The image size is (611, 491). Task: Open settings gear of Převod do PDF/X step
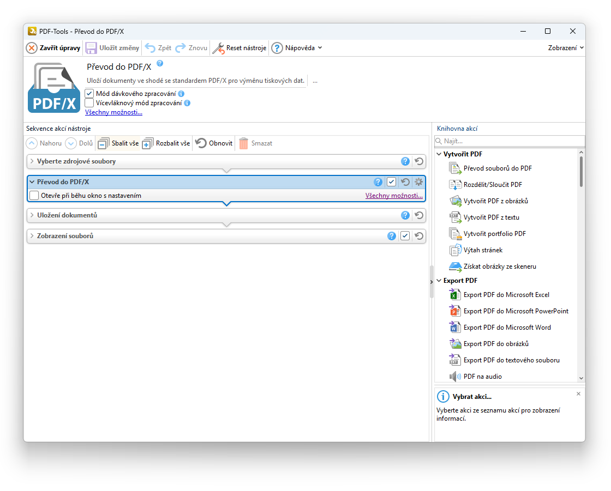418,182
